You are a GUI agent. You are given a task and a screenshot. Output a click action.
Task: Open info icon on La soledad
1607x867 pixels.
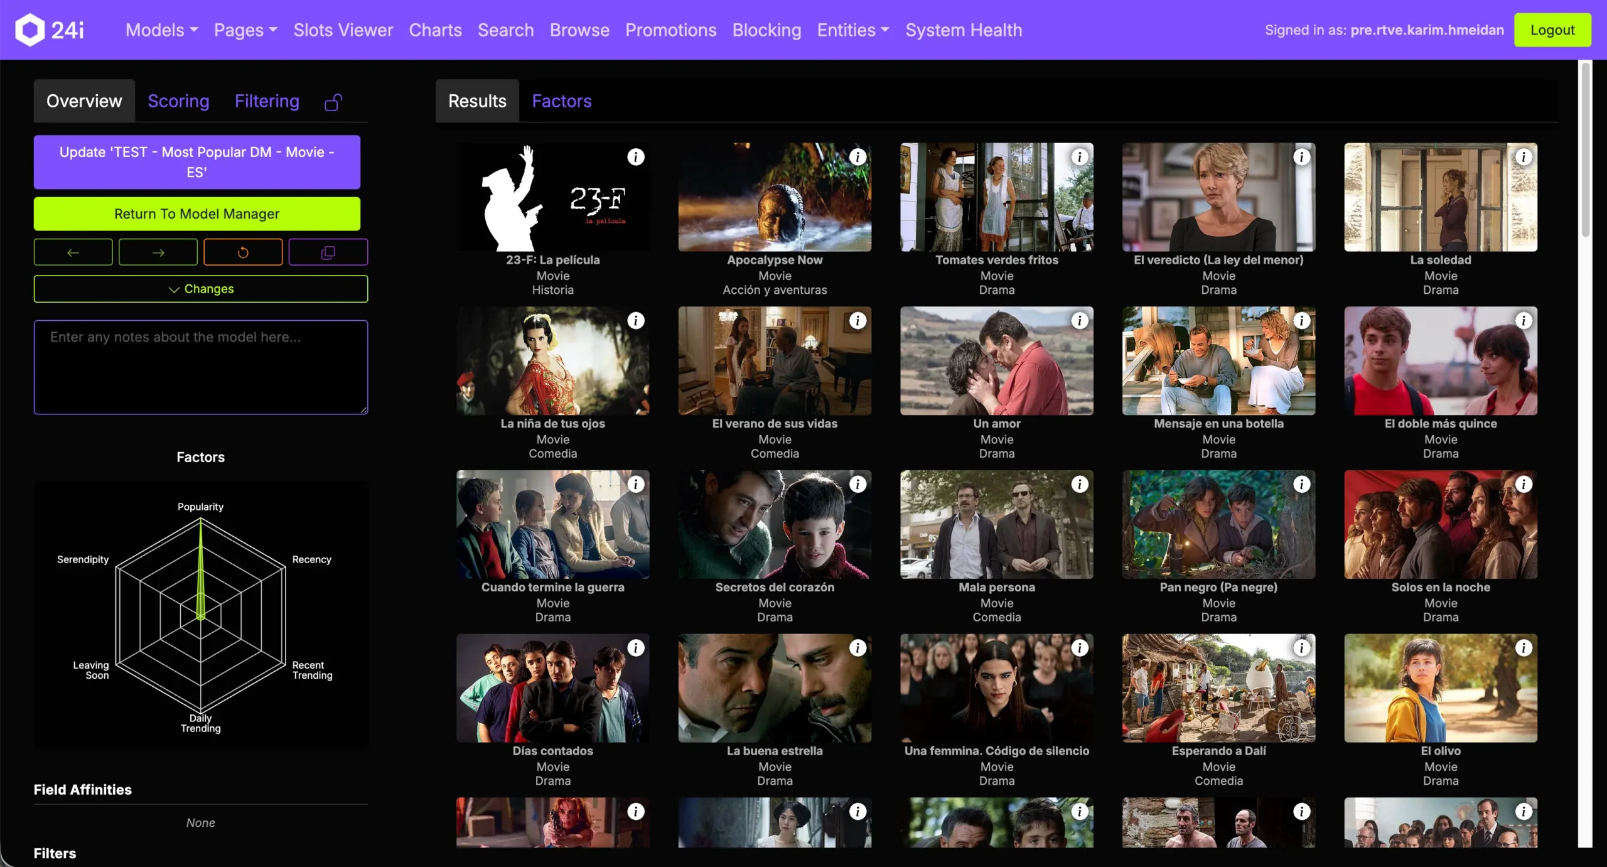[1524, 157]
